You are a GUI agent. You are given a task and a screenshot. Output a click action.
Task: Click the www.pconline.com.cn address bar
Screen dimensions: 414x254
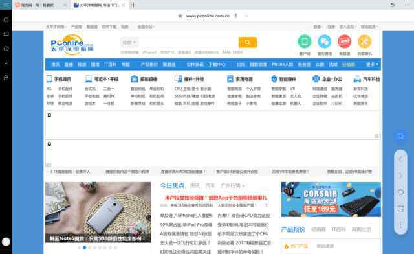(x=208, y=16)
